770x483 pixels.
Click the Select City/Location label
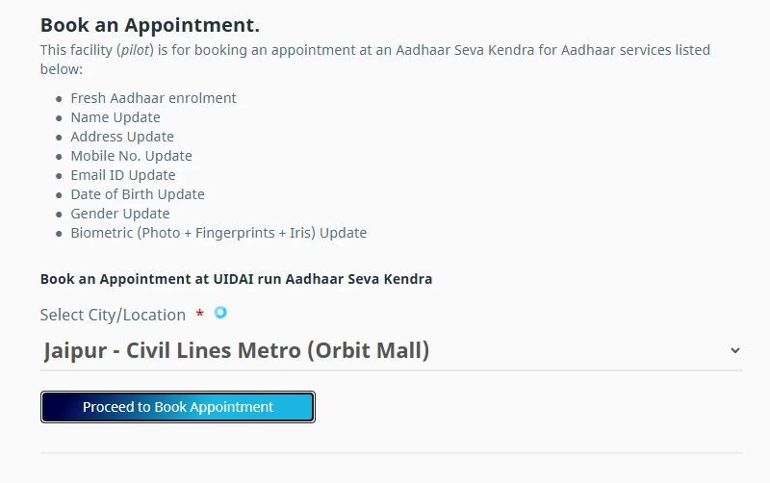point(113,315)
